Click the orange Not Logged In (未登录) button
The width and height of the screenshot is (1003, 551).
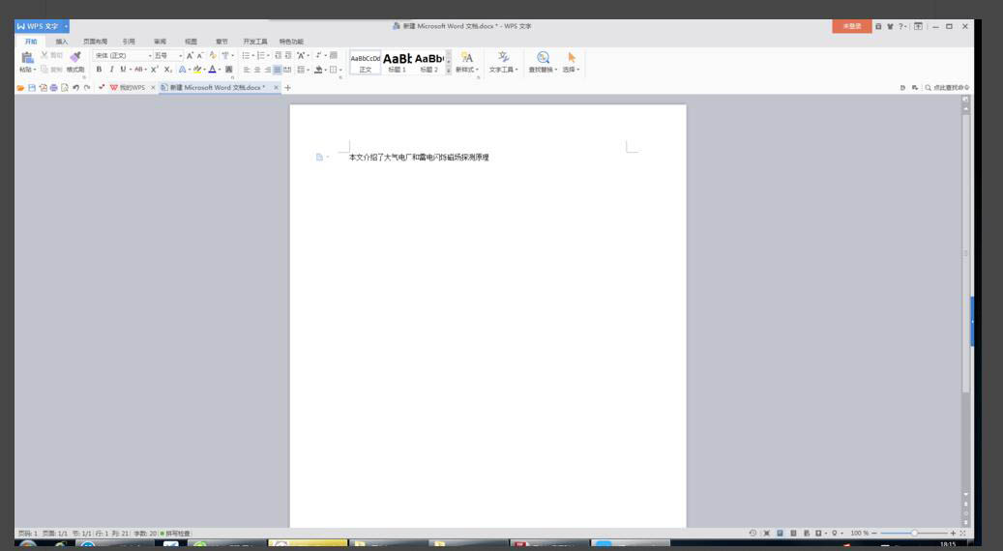[x=851, y=26]
